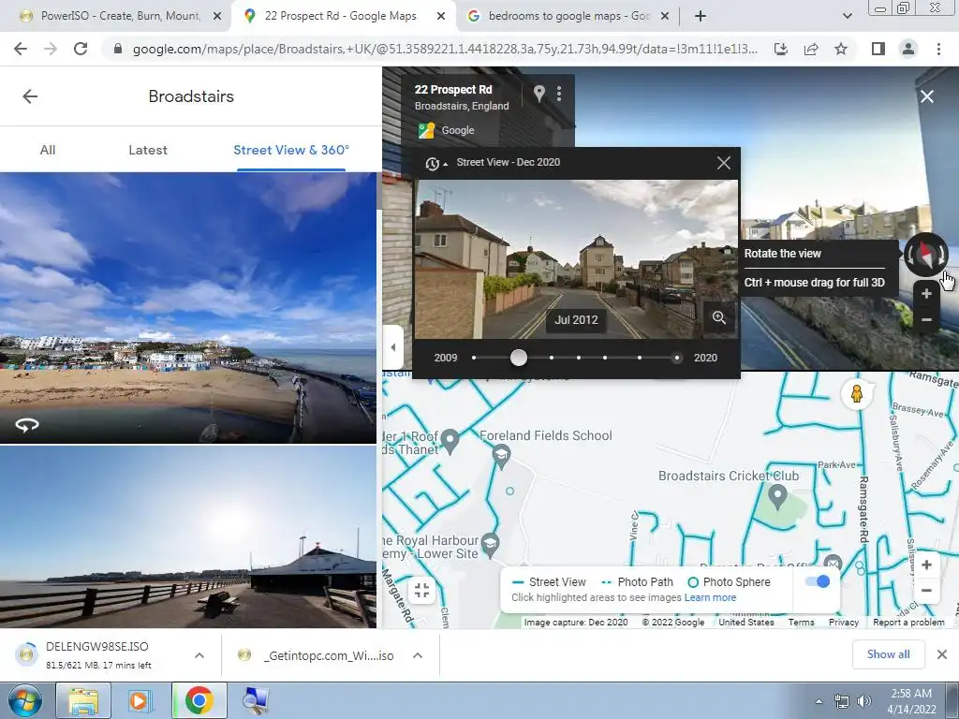The height and width of the screenshot is (719, 959).
Task: Click the Broadstairs Cricket Club map pin
Action: 777,497
